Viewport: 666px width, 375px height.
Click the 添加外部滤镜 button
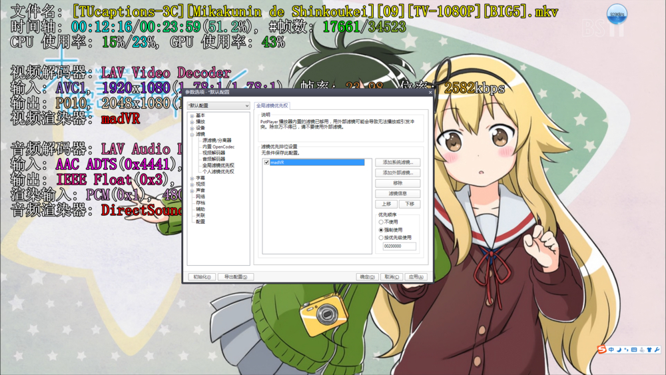point(398,173)
